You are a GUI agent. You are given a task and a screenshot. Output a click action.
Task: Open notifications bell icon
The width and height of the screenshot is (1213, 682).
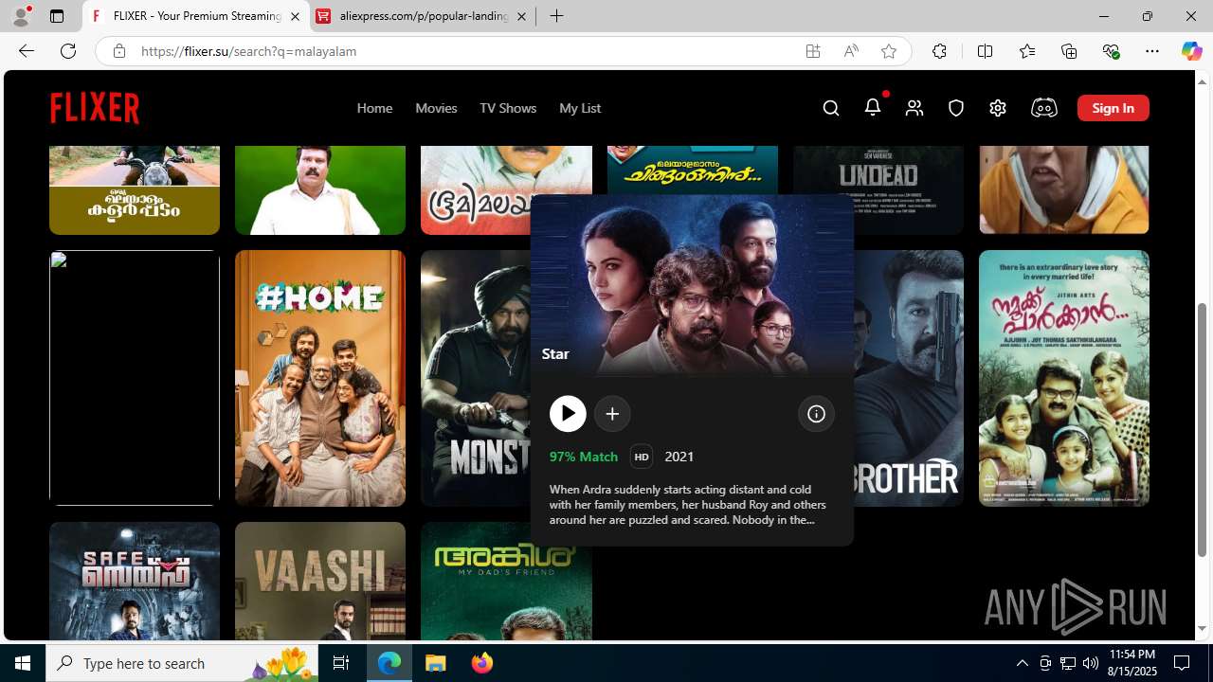point(873,107)
